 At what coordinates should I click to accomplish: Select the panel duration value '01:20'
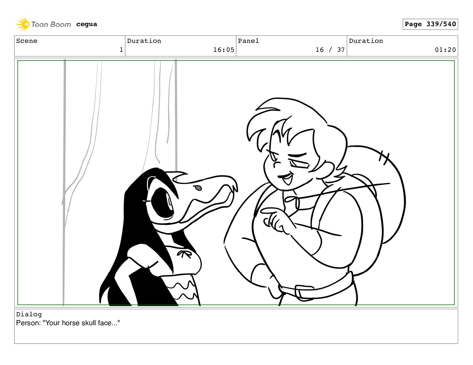pos(445,50)
